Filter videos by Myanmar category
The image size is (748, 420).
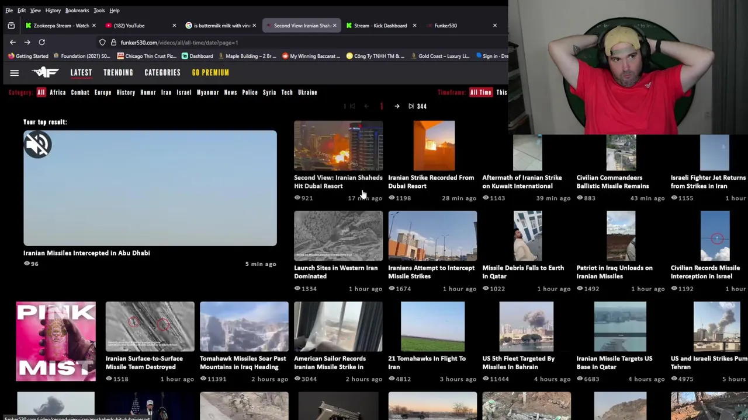[x=207, y=92]
